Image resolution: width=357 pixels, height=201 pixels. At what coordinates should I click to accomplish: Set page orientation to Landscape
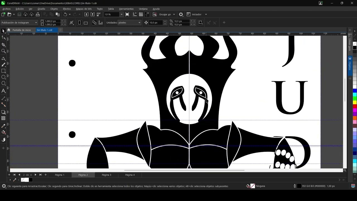click(86, 23)
